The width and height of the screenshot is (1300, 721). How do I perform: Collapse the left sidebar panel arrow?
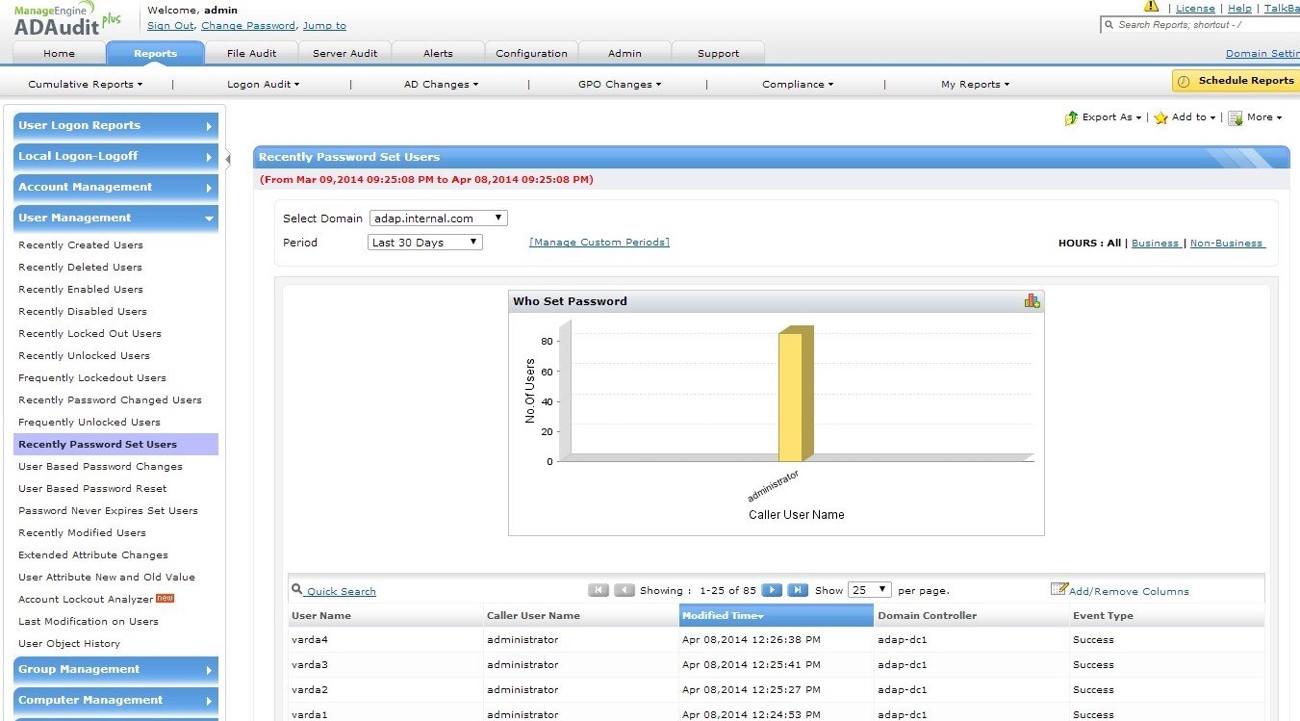click(228, 159)
